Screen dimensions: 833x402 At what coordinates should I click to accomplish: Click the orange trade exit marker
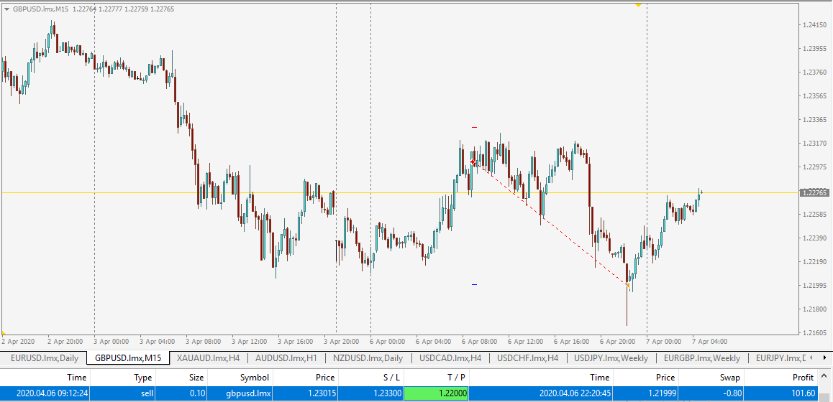629,285
